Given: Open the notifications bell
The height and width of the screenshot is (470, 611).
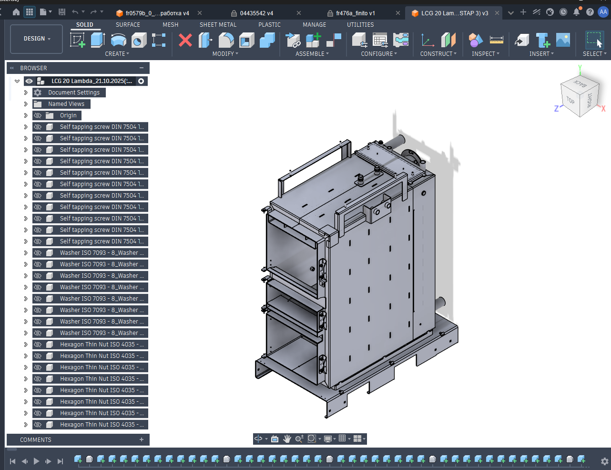Looking at the screenshot, I should click(577, 12).
